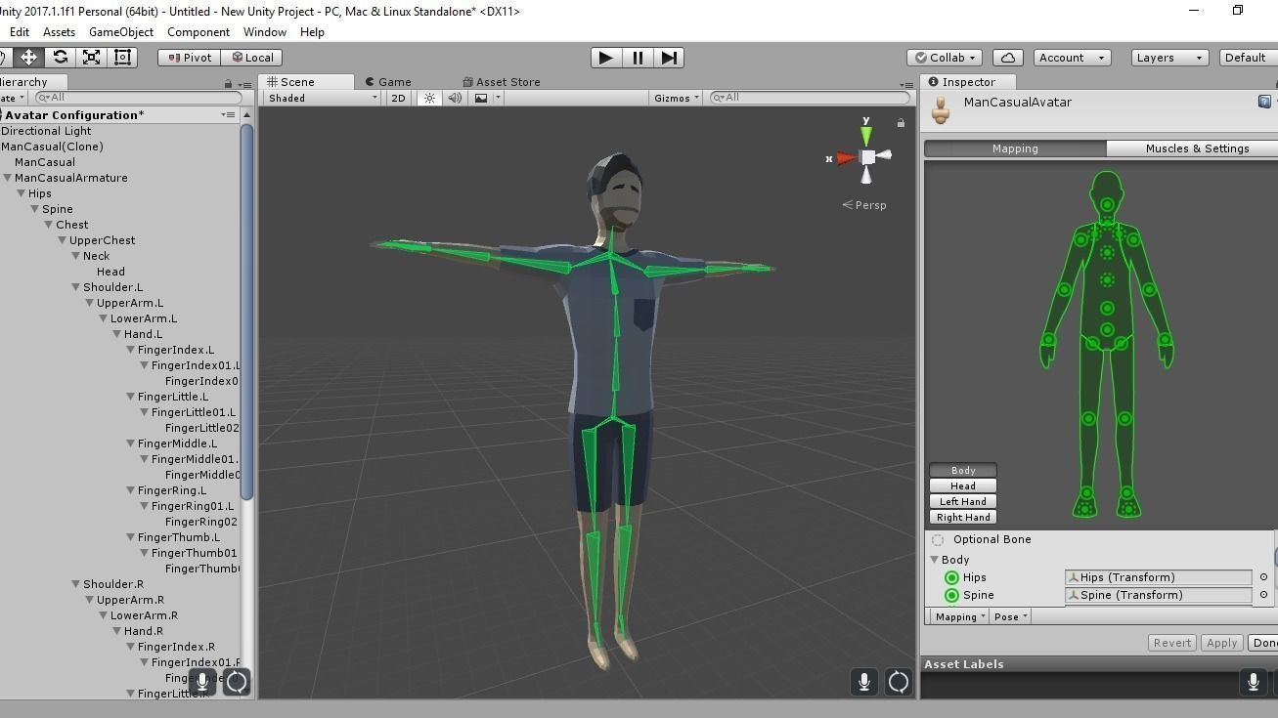Click the circular arrow icon in Hierarchy panel
The width and height of the screenshot is (1278, 718).
[237, 681]
